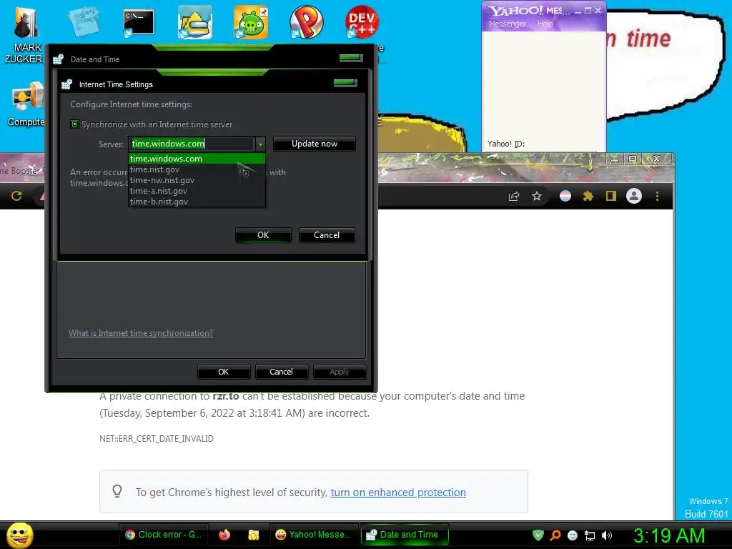Switch to the Clock error Chrome taskbar item
This screenshot has height=549, width=732.
tap(164, 535)
